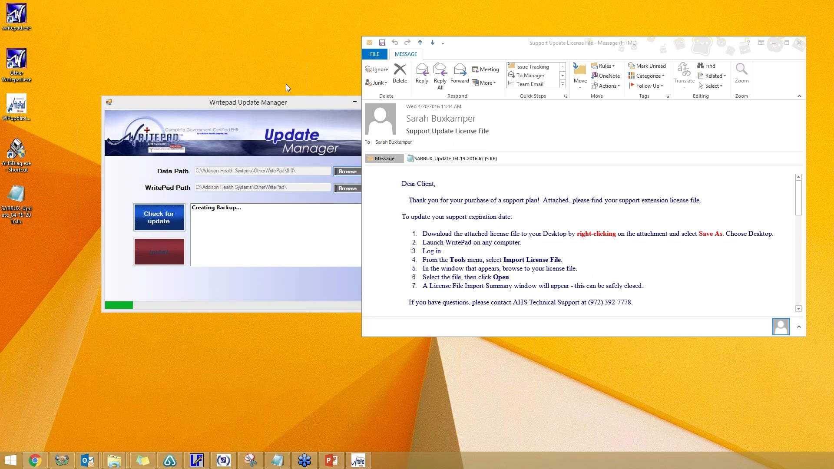This screenshot has height=469, width=834.
Task: Click the Ignore button in Outlook ribbon
Action: tap(376, 69)
